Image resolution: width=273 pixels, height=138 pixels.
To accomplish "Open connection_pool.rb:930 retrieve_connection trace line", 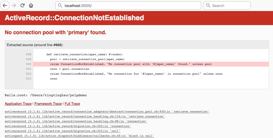I will pos(107,112).
